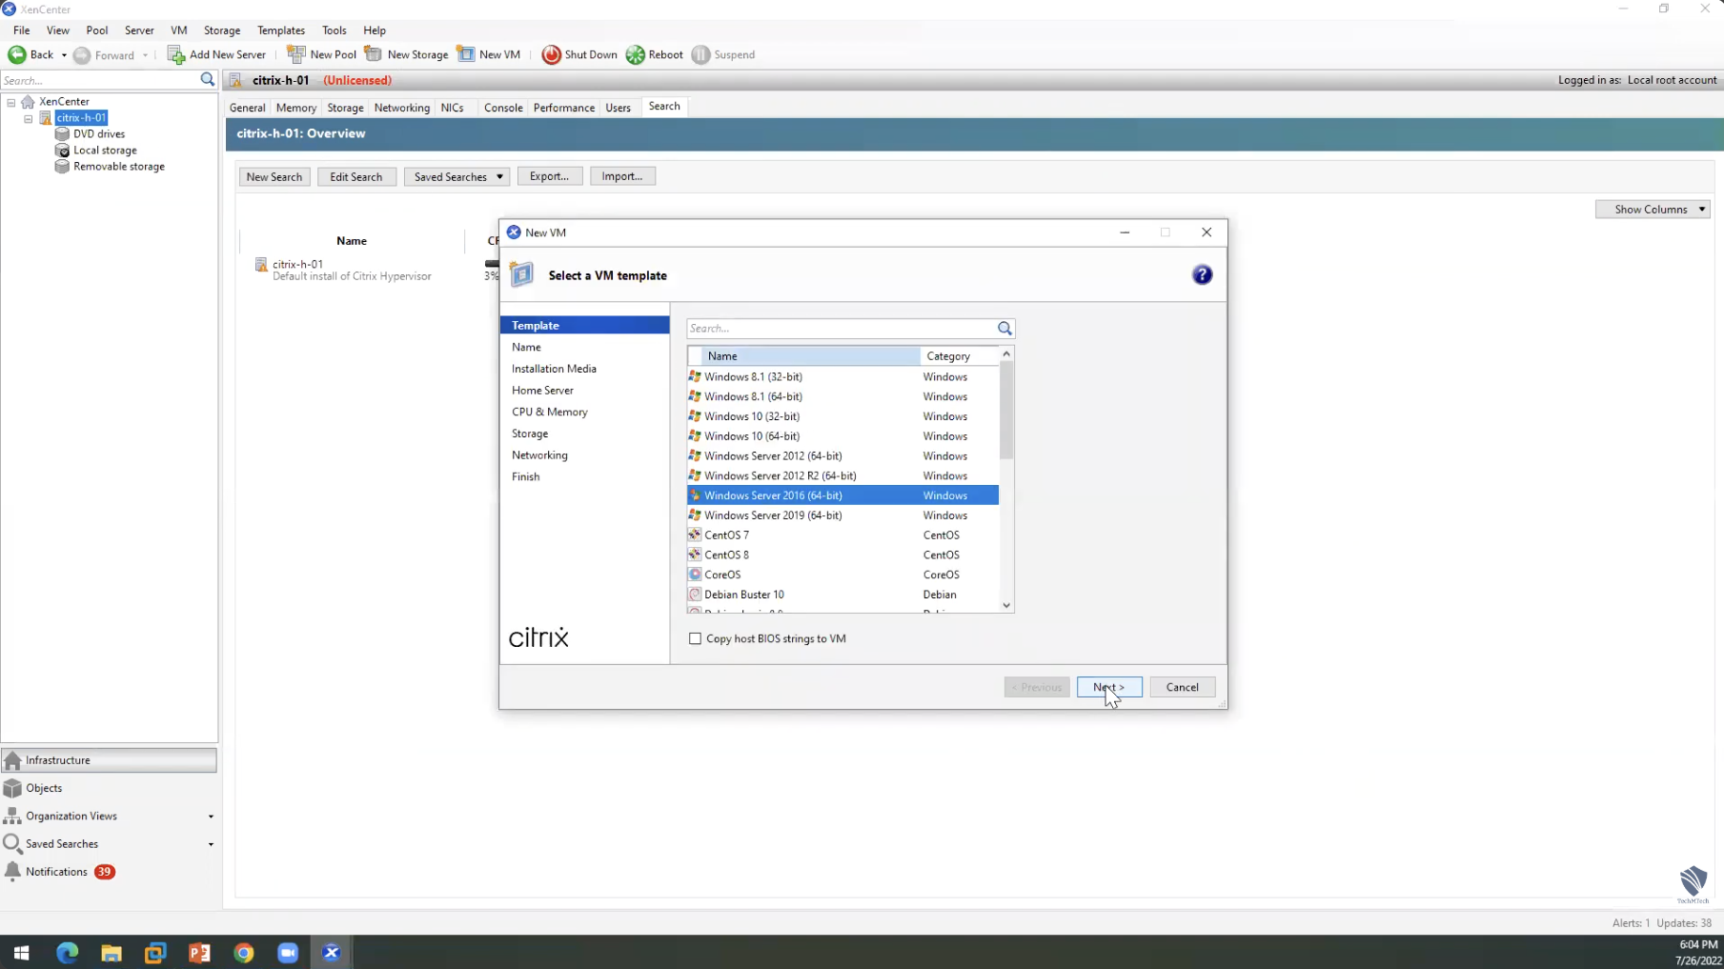Open Microsoft Edge from the taskbar
Image resolution: width=1724 pixels, height=969 pixels.
click(x=67, y=952)
